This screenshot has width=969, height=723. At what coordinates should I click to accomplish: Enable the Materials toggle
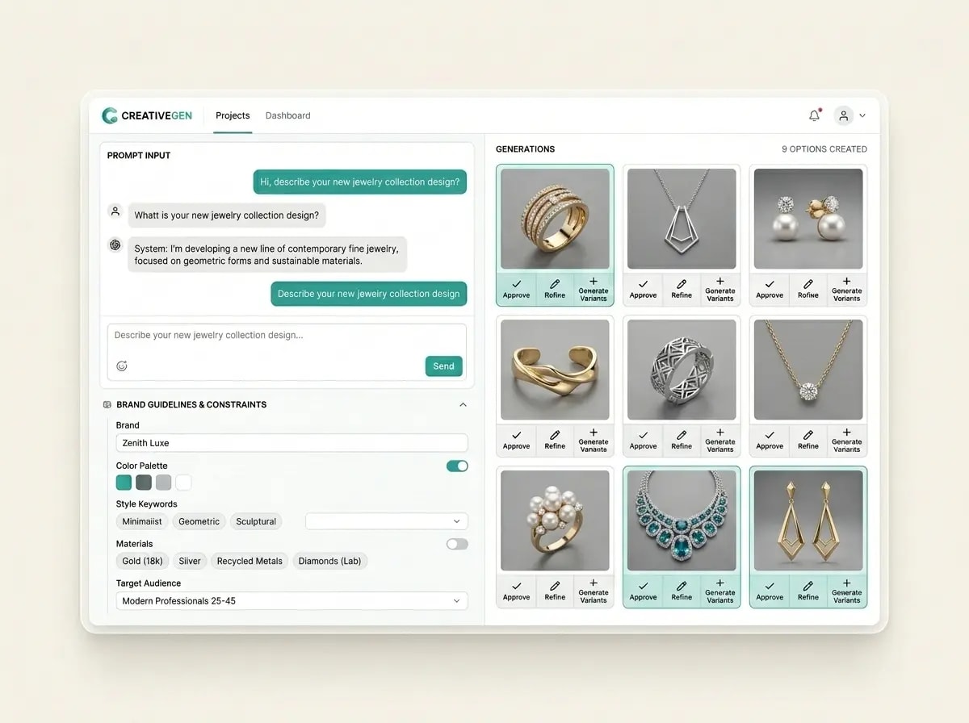click(457, 544)
